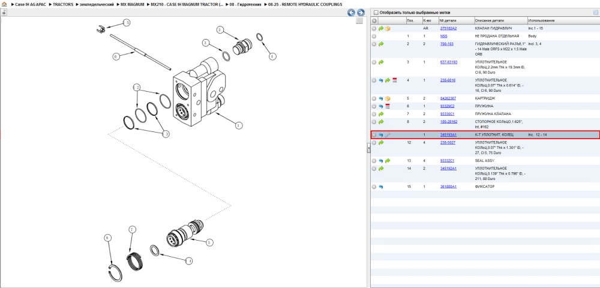Screen dimensions: 600x288
Task: Sort by Использование column header
Action: pos(563,20)
